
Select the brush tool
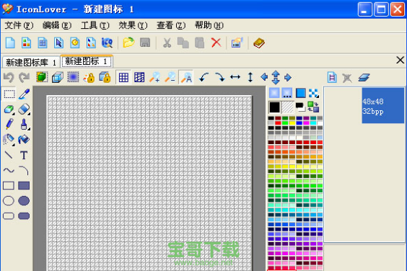[x=24, y=124]
